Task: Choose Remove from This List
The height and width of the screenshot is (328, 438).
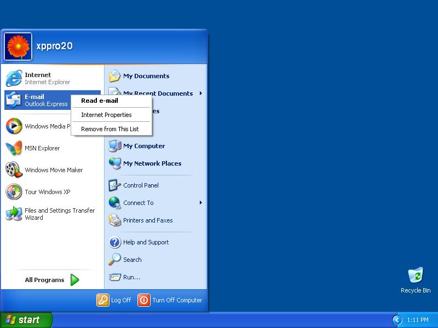Action: [112, 129]
